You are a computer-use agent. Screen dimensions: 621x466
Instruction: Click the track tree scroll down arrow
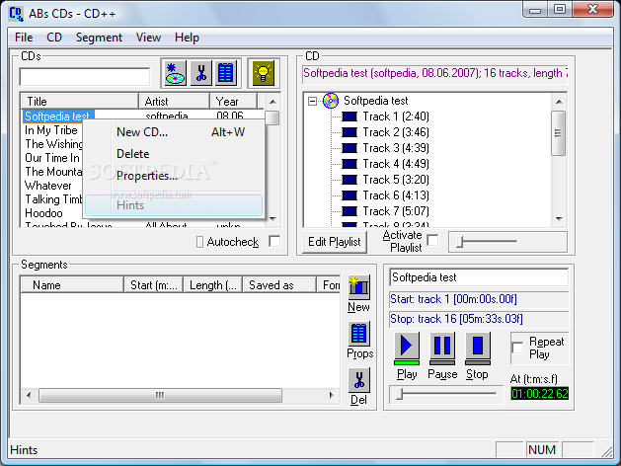[x=559, y=219]
